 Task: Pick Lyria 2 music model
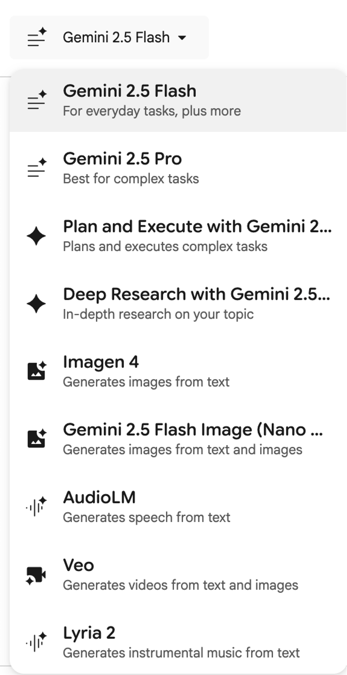89,633
